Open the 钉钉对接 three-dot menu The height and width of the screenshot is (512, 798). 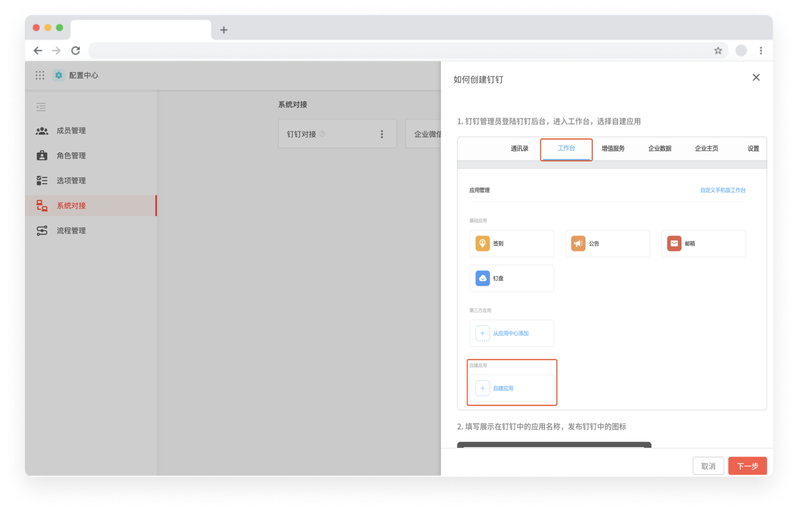382,134
